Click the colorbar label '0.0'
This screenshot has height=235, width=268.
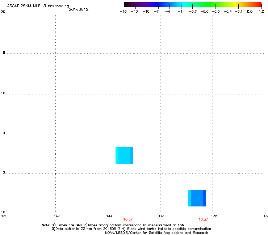coord(250,12)
